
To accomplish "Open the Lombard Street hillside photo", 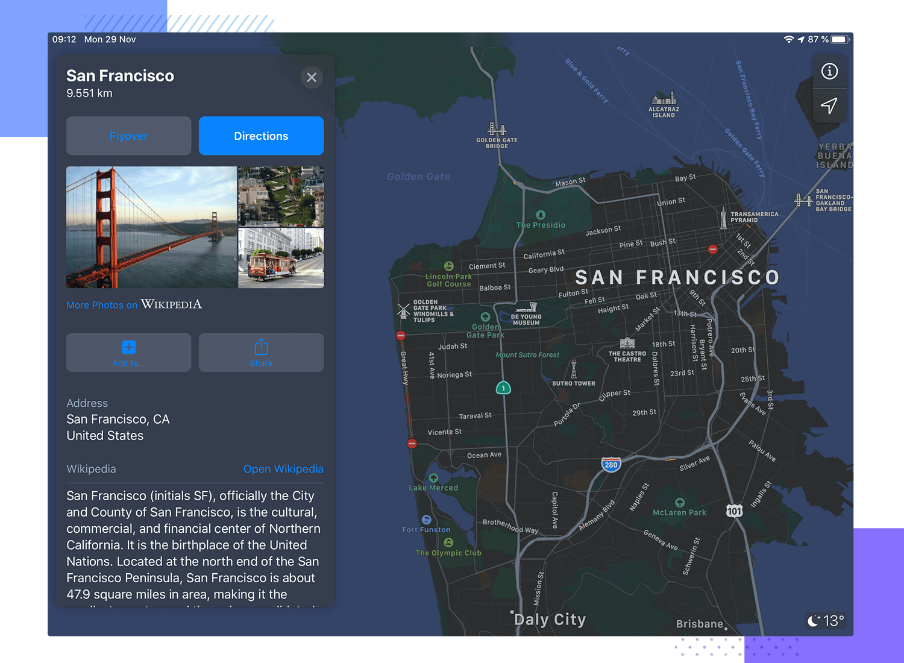I will click(281, 196).
